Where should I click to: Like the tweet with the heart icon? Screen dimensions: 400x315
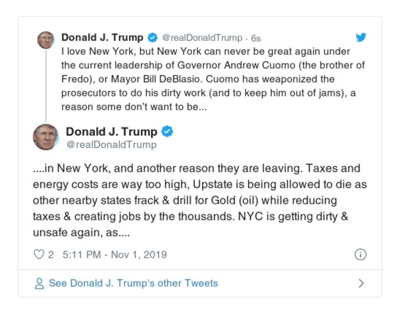39,254
